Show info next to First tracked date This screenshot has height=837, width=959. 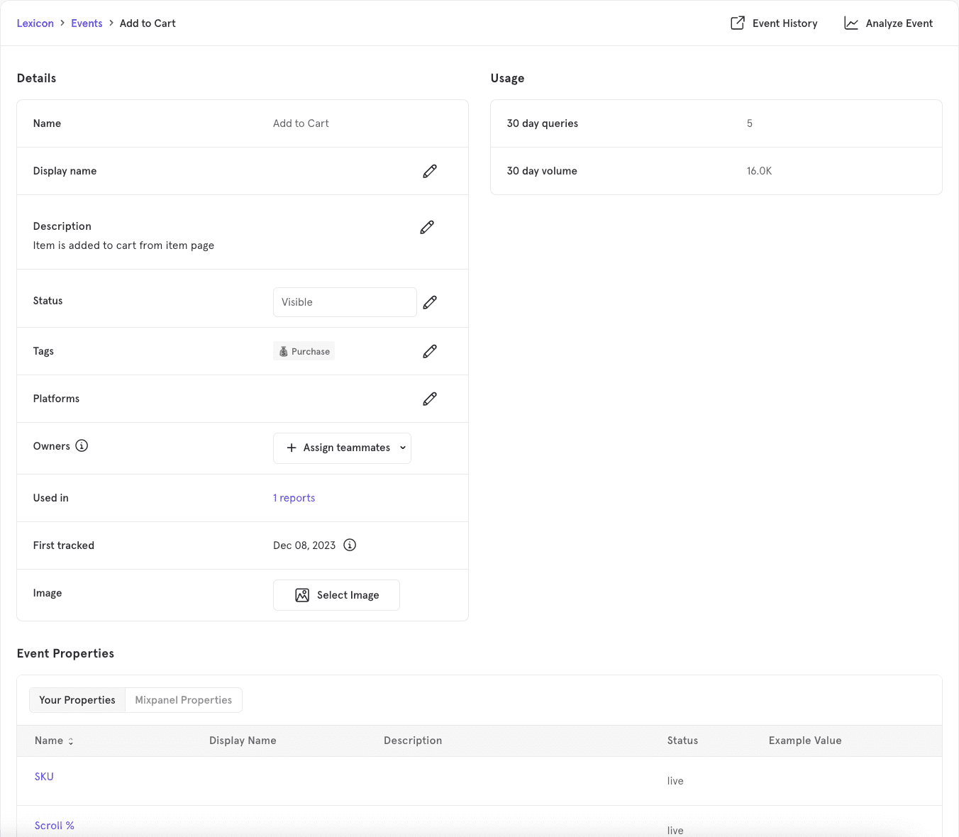(x=350, y=545)
